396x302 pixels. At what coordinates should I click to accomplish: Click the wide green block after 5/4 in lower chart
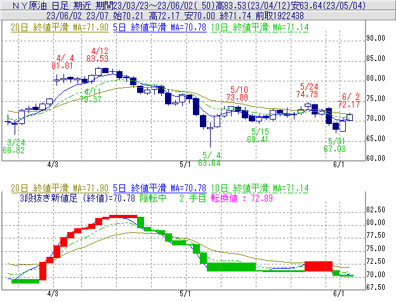pyautogui.click(x=232, y=267)
